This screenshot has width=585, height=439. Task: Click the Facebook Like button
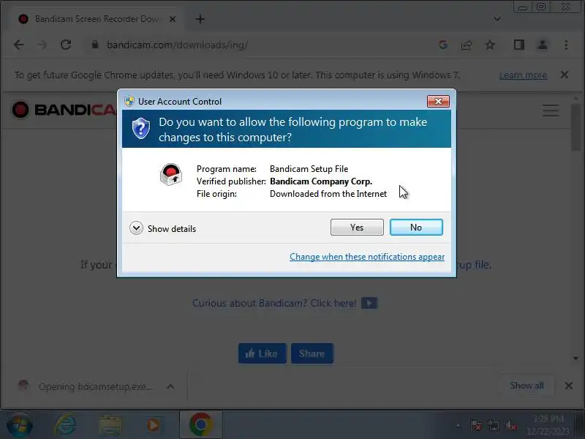point(263,353)
